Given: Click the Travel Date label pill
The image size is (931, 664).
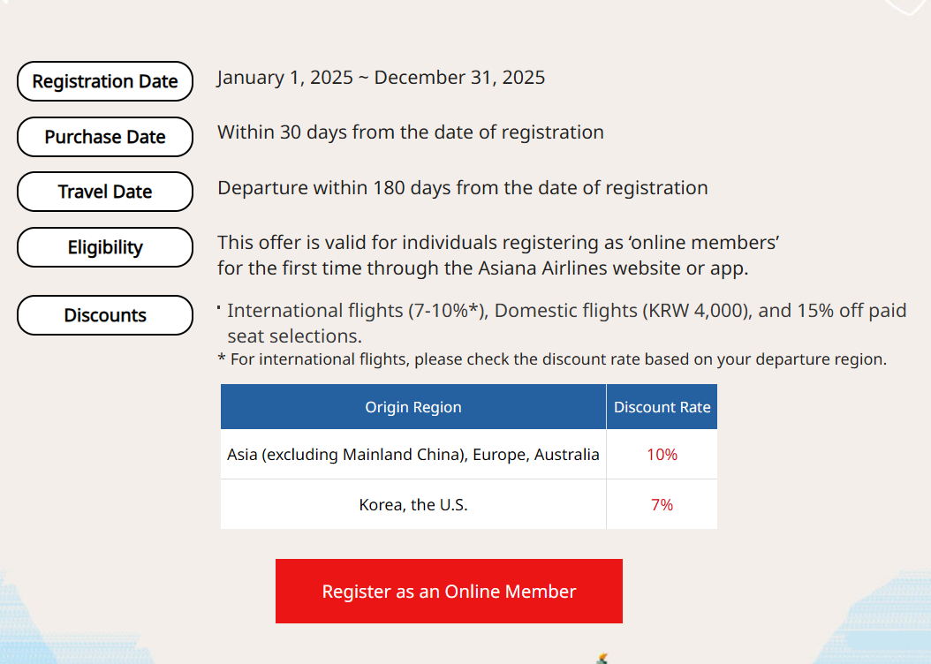Looking at the screenshot, I should (105, 192).
